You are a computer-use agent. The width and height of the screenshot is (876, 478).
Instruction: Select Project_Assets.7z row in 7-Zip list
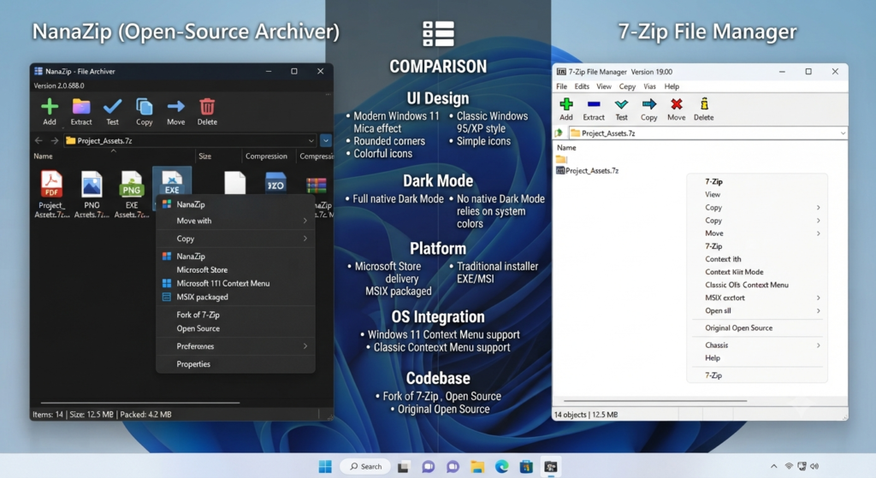click(x=587, y=170)
